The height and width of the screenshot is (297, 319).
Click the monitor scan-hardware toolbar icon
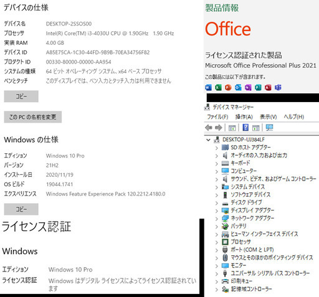tap(269, 128)
